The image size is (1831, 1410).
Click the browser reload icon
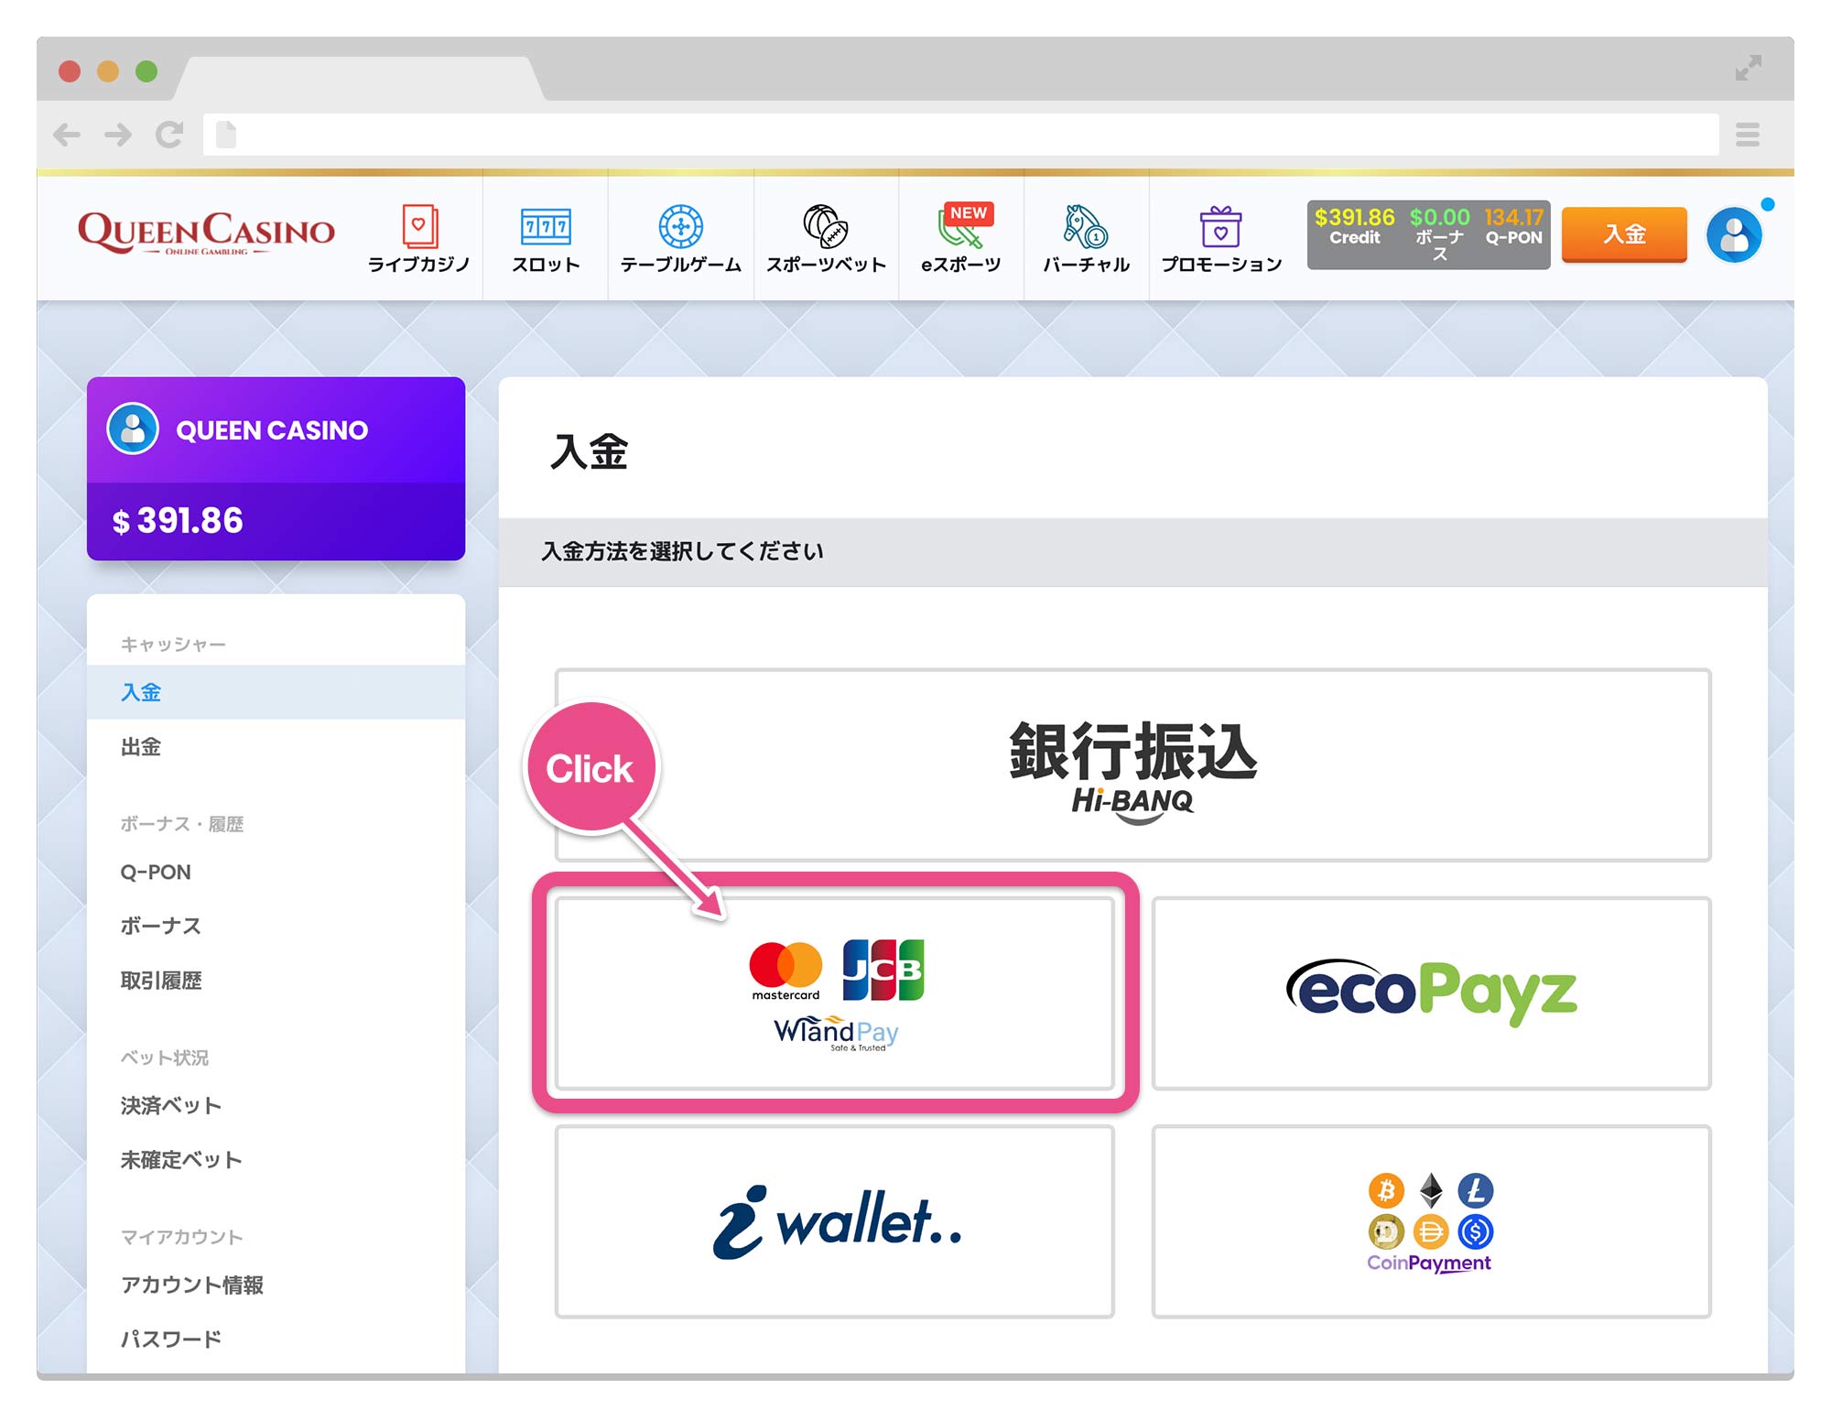tap(168, 136)
